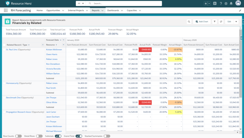The height and width of the screenshot is (138, 244).
Task: Open the Reports tab
Action: coord(96,10)
